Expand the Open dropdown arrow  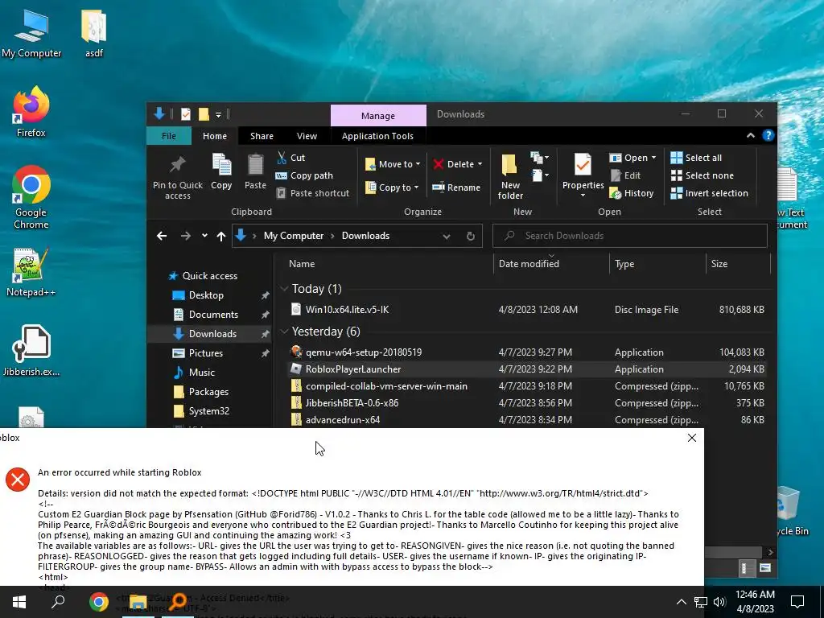coord(653,158)
